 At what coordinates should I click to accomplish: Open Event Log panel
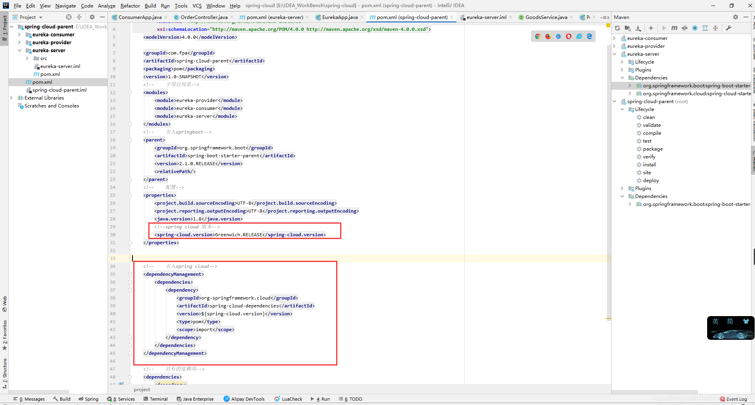[733, 399]
